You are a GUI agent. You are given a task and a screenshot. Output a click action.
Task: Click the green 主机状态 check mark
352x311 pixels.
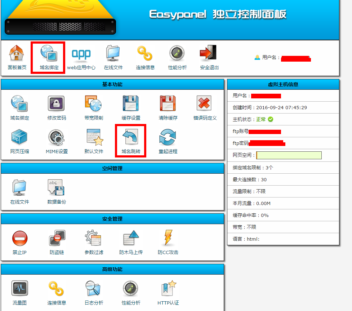point(271,119)
